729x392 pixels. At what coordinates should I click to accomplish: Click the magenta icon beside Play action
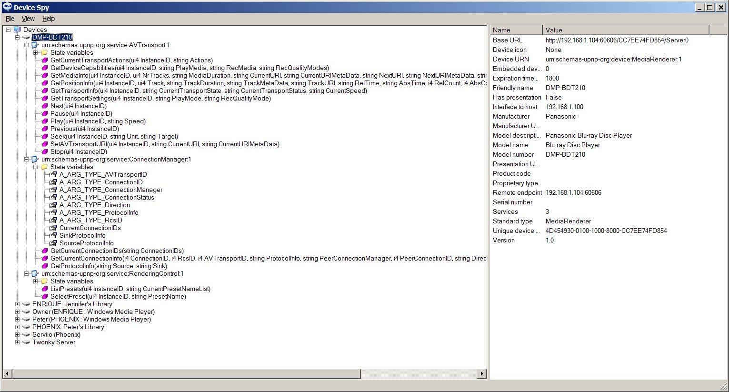pos(45,121)
